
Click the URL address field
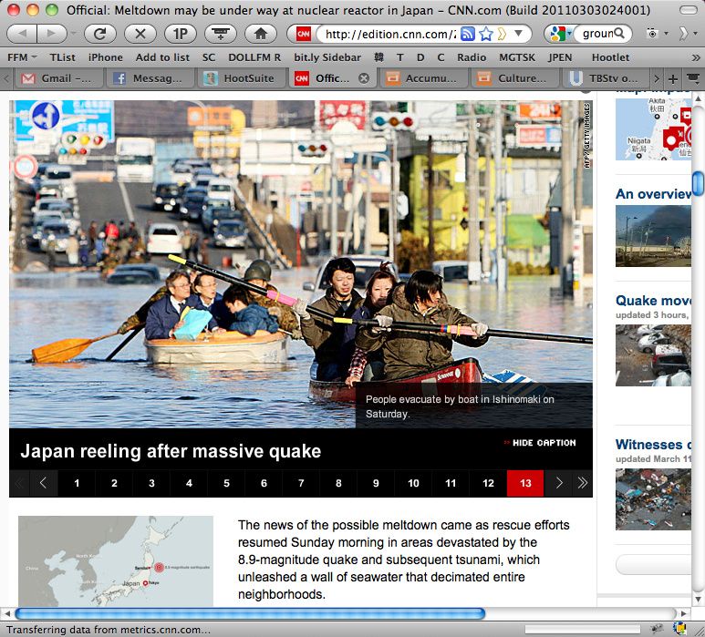click(389, 34)
